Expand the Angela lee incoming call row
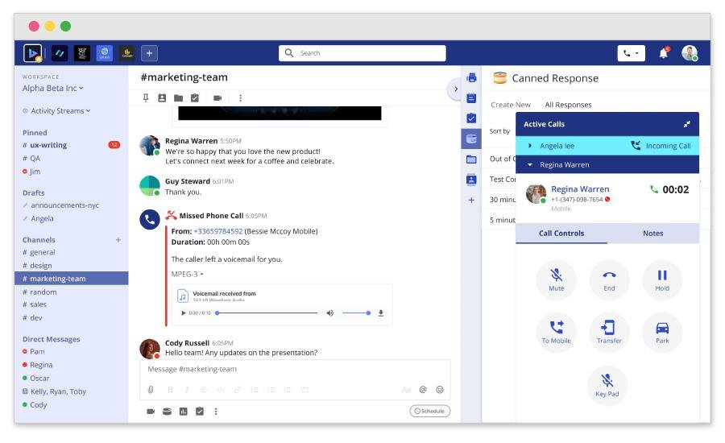Viewport: 725px width, 443px height. point(530,146)
